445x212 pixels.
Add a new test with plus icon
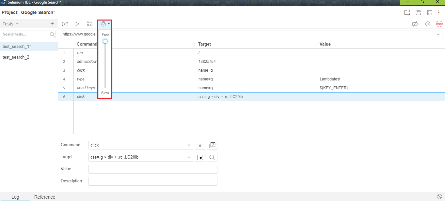tap(52, 24)
